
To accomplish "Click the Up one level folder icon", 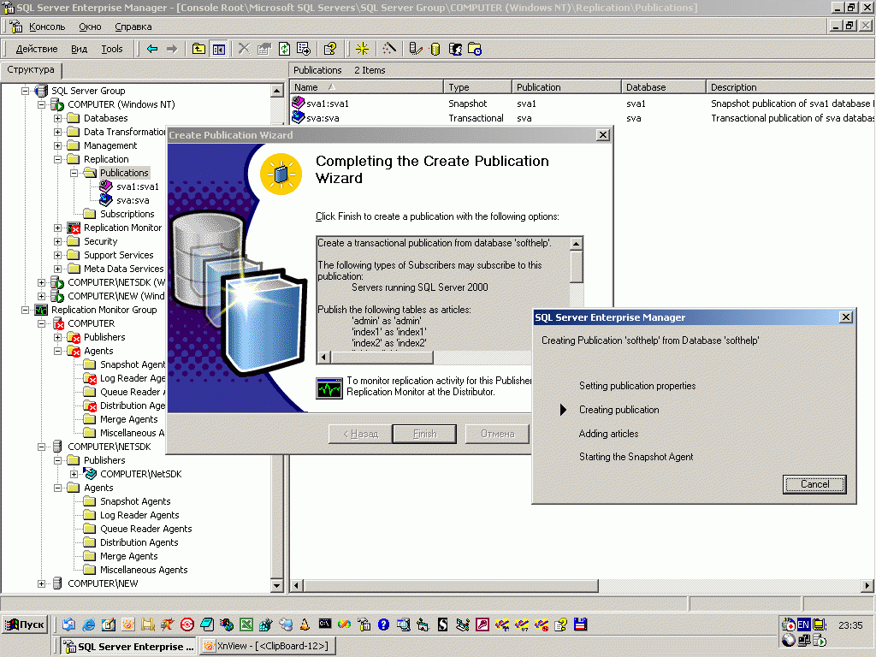I will 198,49.
